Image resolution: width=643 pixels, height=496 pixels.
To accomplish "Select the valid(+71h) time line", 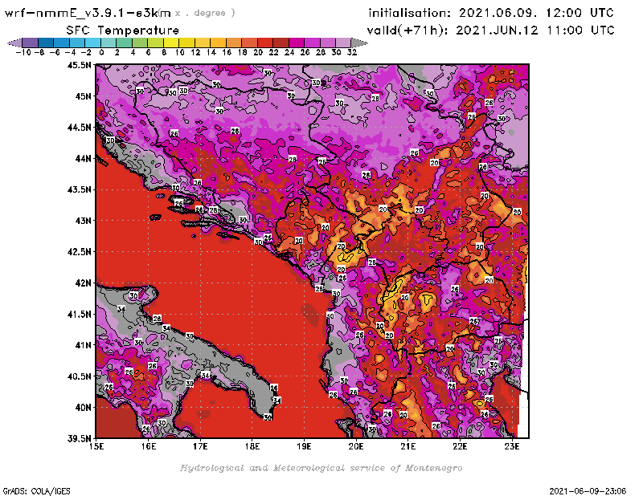I will tap(490, 30).
